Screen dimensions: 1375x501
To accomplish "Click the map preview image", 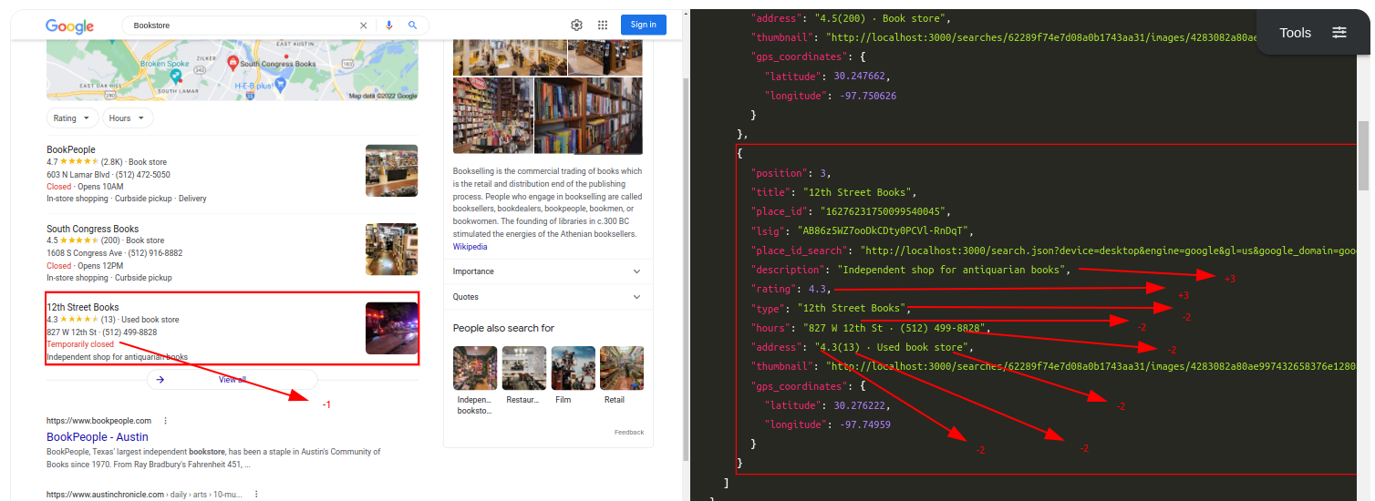I will (x=233, y=70).
